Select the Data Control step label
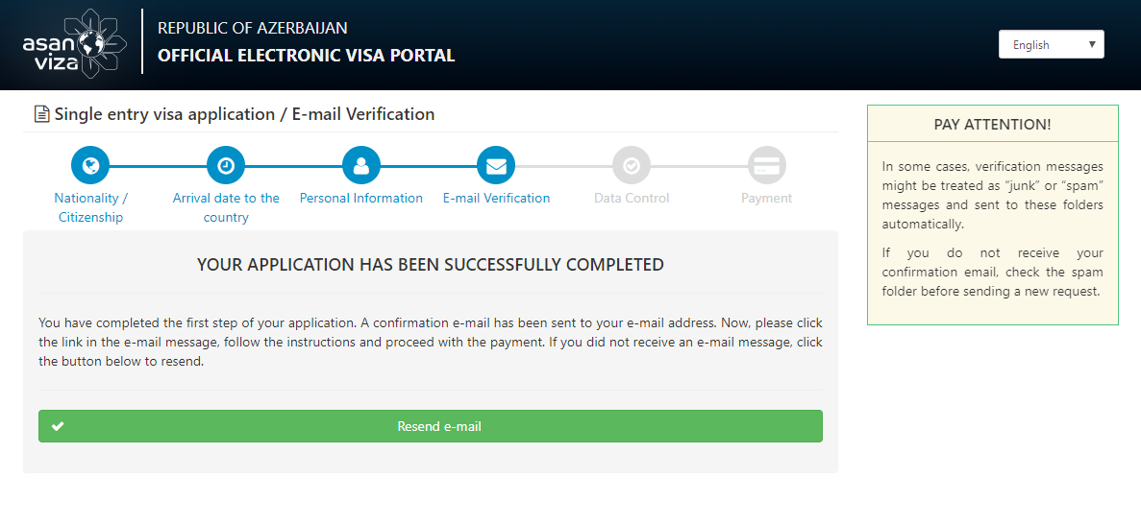Screen dimensions: 1141x524 (x=632, y=199)
